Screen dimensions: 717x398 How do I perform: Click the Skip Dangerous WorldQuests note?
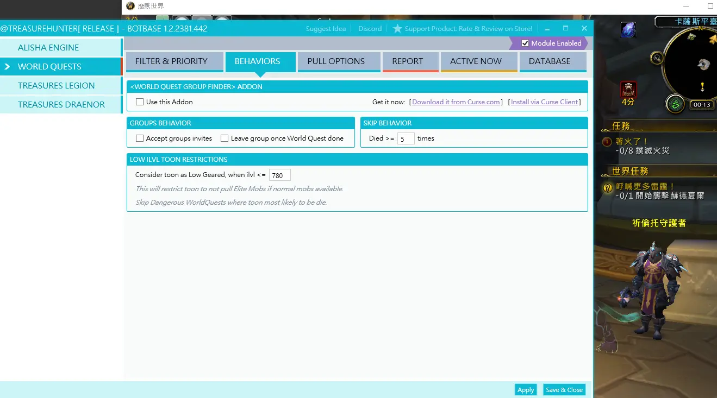pos(231,203)
